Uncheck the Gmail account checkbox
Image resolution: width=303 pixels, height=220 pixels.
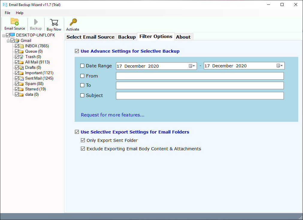12,40
